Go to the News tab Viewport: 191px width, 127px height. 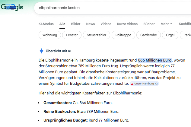pos(90,24)
